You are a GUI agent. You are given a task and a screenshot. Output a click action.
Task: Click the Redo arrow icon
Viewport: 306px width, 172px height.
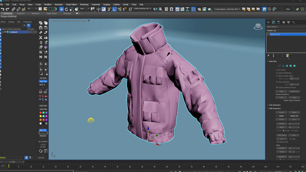(7, 9)
